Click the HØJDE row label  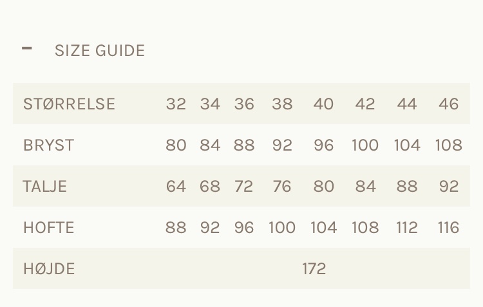pos(49,269)
